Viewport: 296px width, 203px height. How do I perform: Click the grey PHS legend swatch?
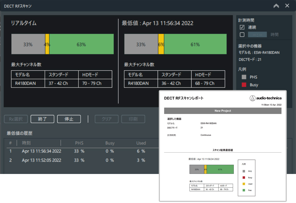click(x=244, y=77)
